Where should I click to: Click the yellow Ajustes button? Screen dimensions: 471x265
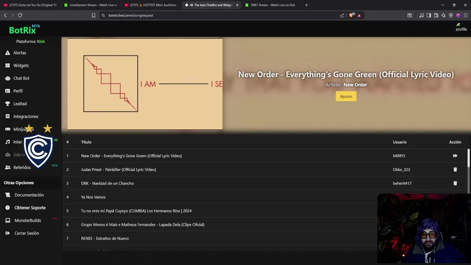coord(346,96)
